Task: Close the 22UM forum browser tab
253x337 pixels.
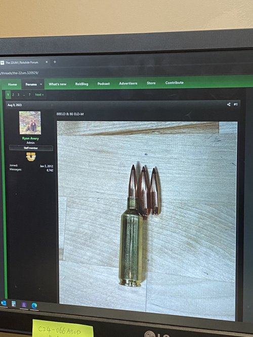Action: click(x=47, y=62)
